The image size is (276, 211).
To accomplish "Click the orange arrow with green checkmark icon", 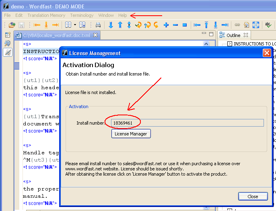I will tap(138, 25).
